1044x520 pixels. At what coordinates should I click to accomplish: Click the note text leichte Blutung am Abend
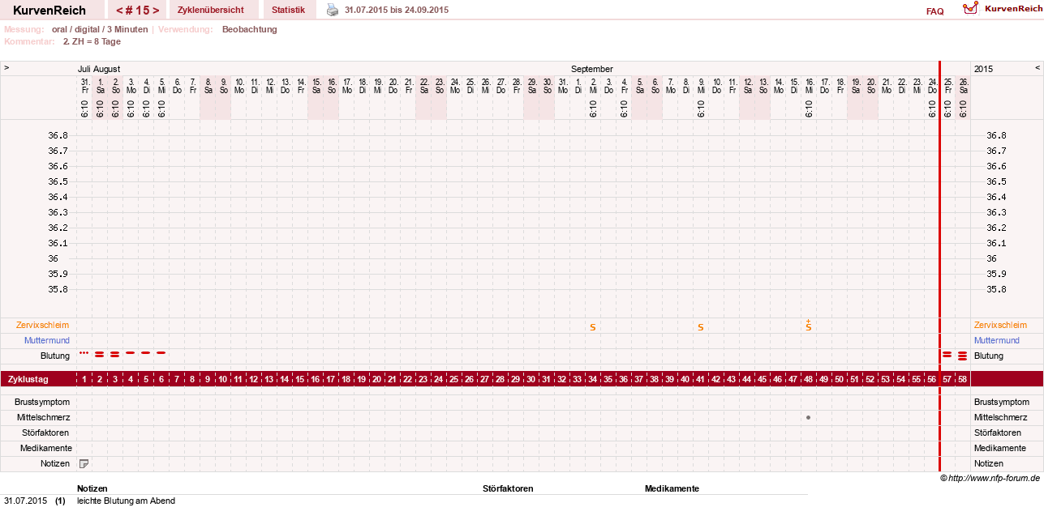coord(126,501)
